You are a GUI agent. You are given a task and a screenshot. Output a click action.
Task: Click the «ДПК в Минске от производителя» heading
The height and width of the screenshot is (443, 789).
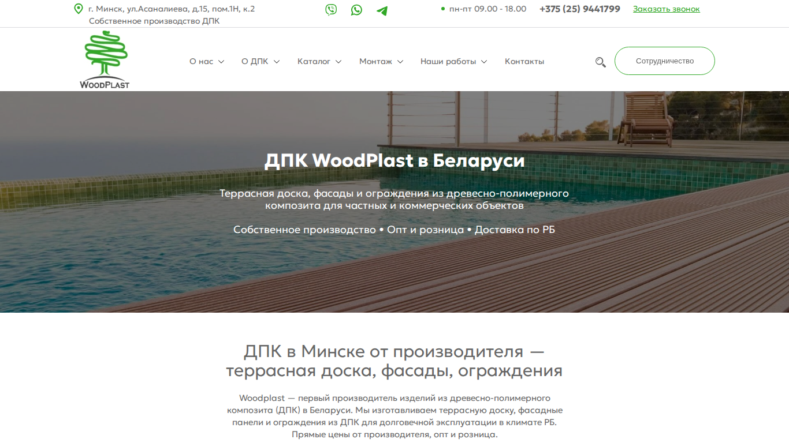(394, 361)
